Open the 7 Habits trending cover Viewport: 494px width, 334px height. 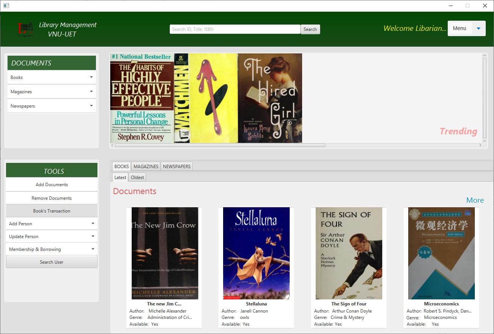(x=142, y=98)
